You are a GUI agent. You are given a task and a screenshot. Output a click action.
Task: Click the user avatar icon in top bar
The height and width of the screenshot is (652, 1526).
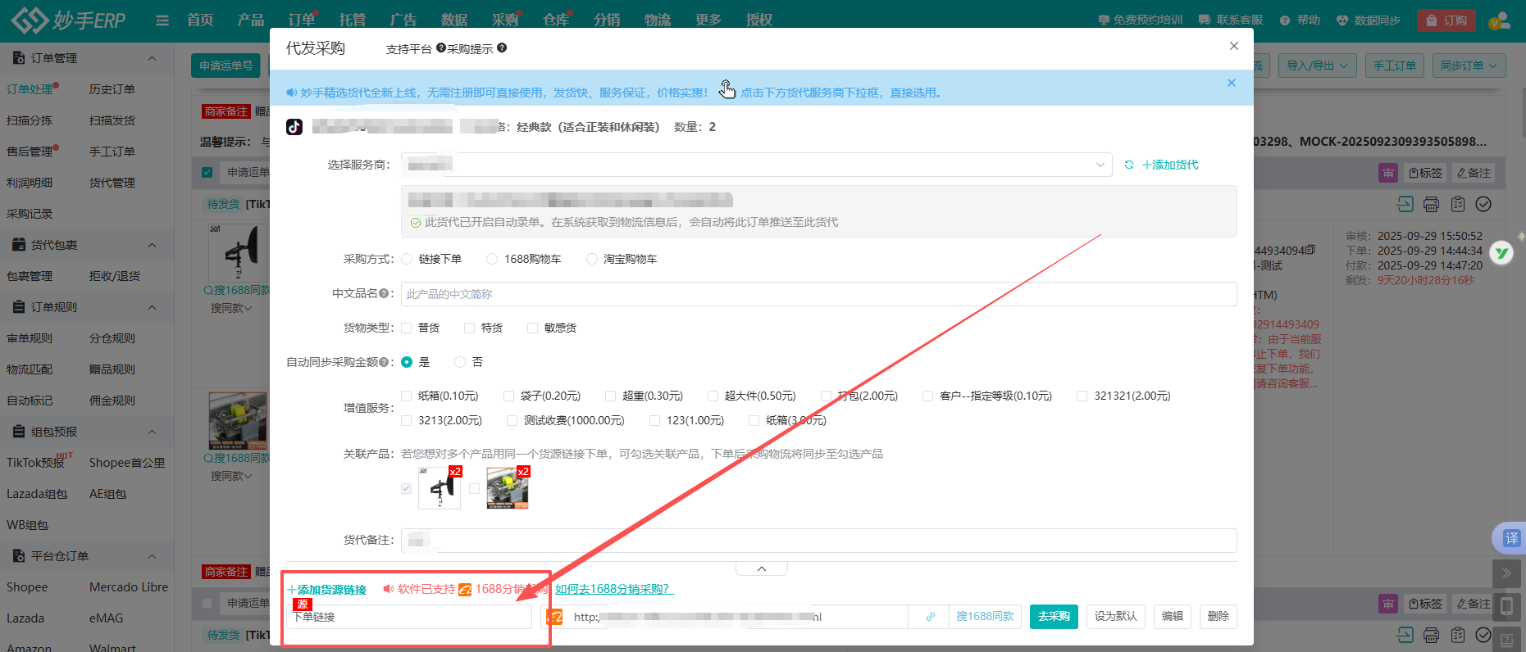(1499, 20)
